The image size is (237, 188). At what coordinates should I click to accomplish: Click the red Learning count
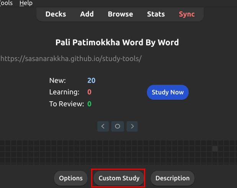pyautogui.click(x=89, y=92)
